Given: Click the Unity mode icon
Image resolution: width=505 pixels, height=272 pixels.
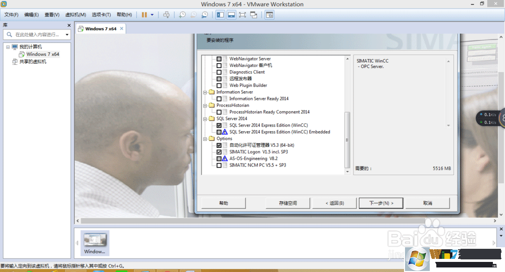Looking at the screenshot, I should pyautogui.click(x=254, y=15).
